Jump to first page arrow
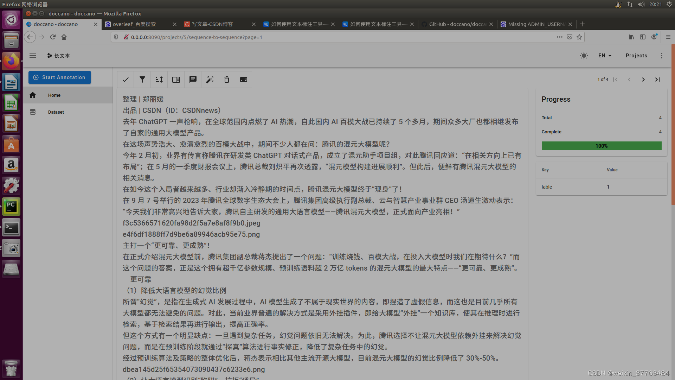The width and height of the screenshot is (675, 380). (x=615, y=80)
